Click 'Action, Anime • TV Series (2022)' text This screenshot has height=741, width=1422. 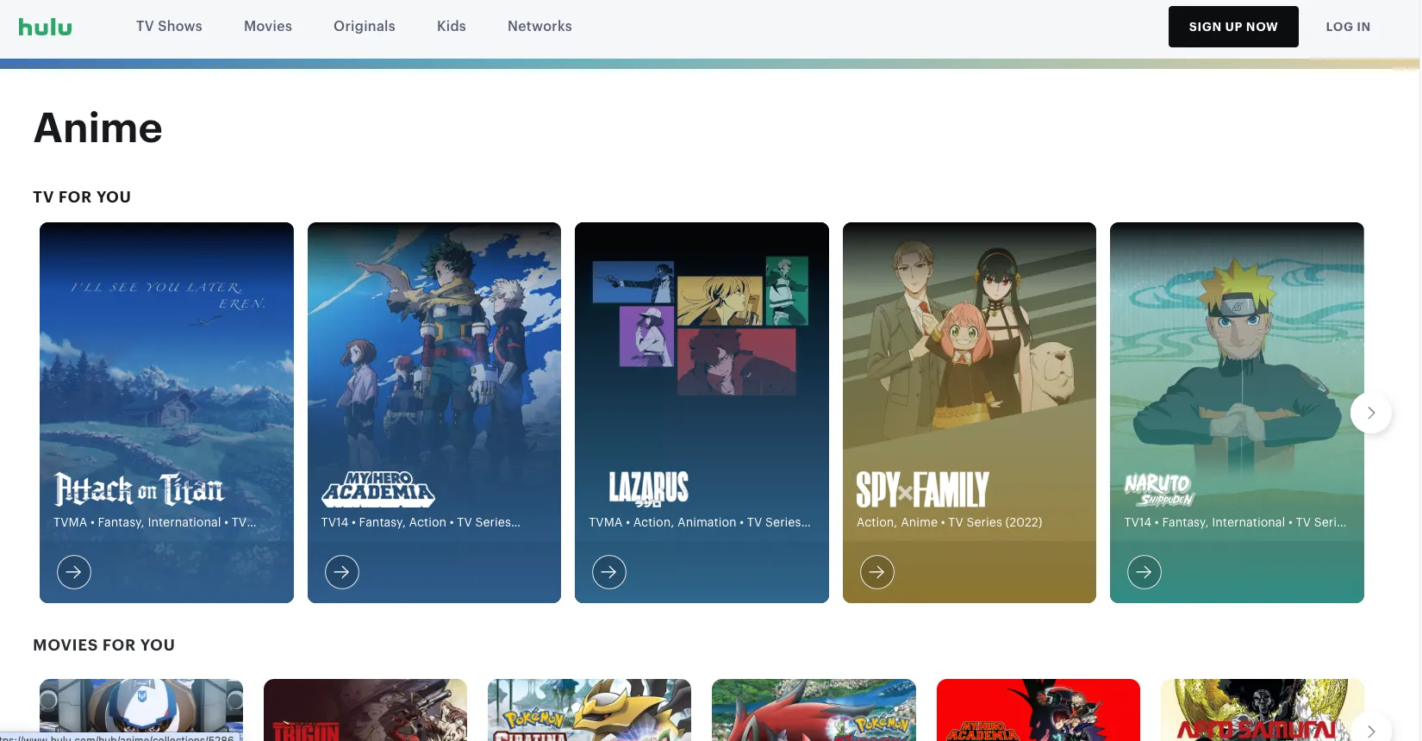(949, 522)
